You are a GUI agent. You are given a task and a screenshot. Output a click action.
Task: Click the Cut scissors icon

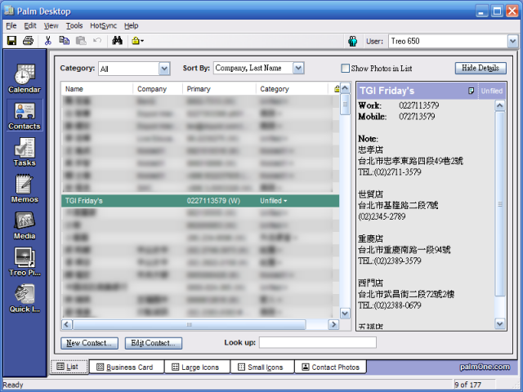[47, 41]
